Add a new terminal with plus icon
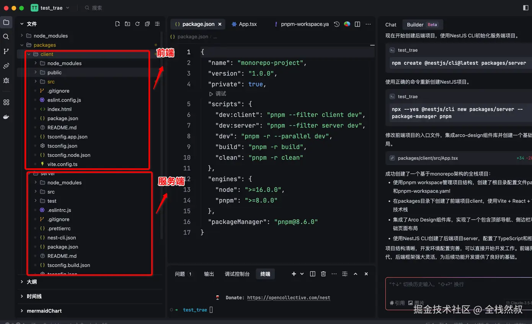 click(294, 274)
